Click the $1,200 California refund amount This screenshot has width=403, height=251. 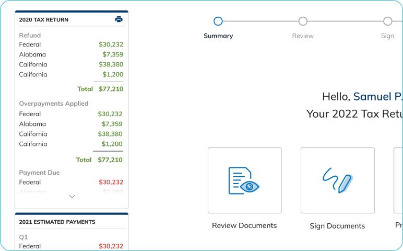[113, 74]
